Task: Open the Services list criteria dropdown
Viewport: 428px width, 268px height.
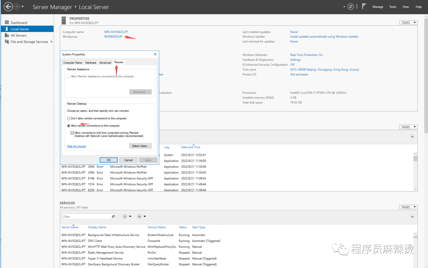Action: (127, 217)
